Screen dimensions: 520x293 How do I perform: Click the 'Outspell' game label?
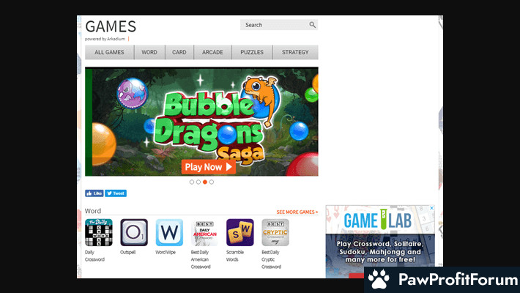[x=128, y=252]
